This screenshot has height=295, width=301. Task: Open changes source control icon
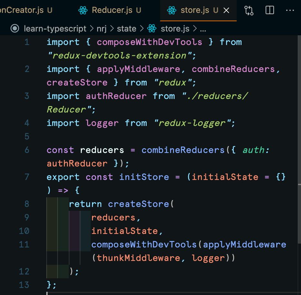click(249, 10)
